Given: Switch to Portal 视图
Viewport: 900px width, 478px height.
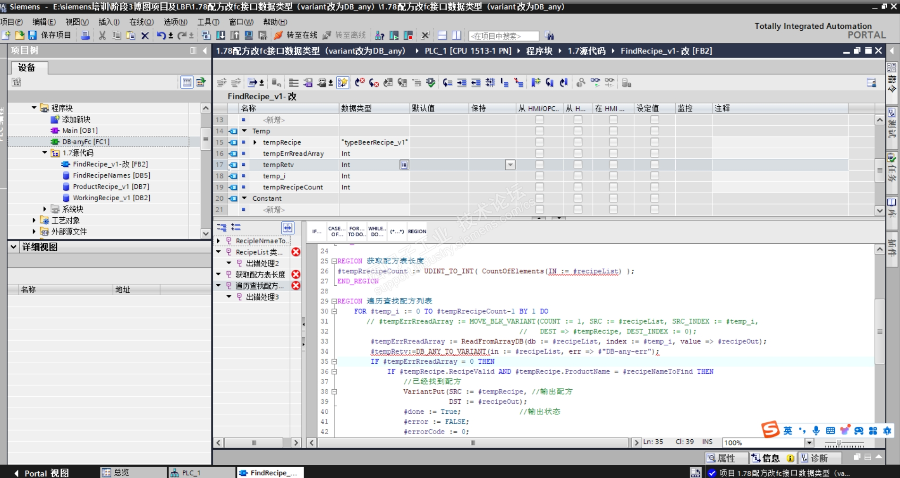Looking at the screenshot, I should (46, 473).
